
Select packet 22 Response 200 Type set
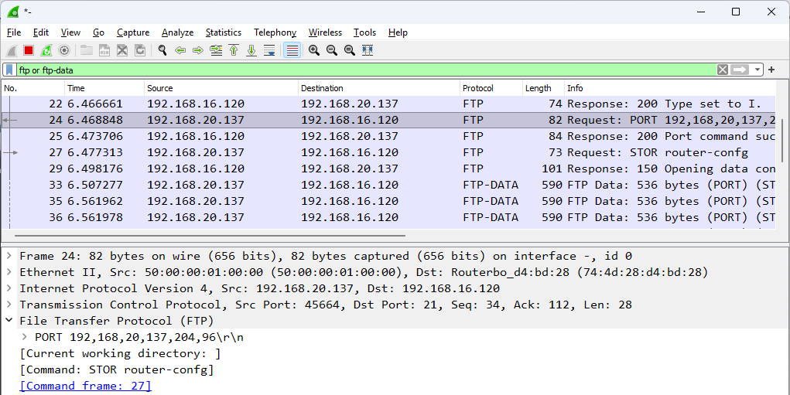[x=388, y=104]
